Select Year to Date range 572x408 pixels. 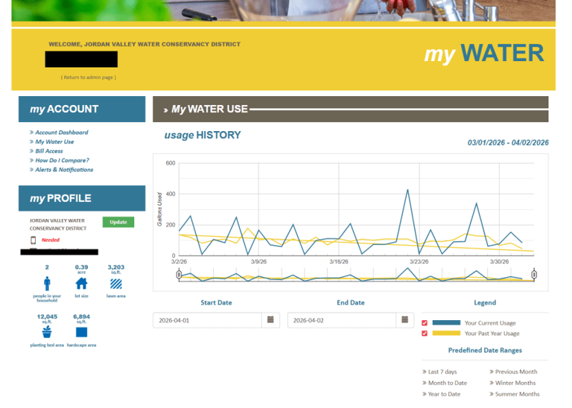click(x=444, y=394)
